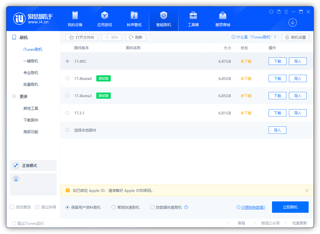Click the 工具箱 toolbox icon
320x234 pixels.
point(193,15)
